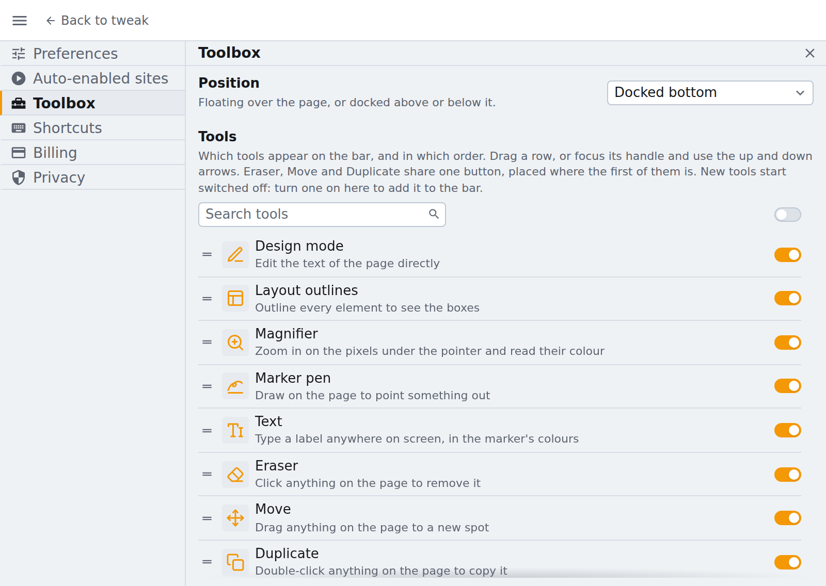Disable the Design mode tool
Image resolution: width=826 pixels, height=586 pixels.
787,255
